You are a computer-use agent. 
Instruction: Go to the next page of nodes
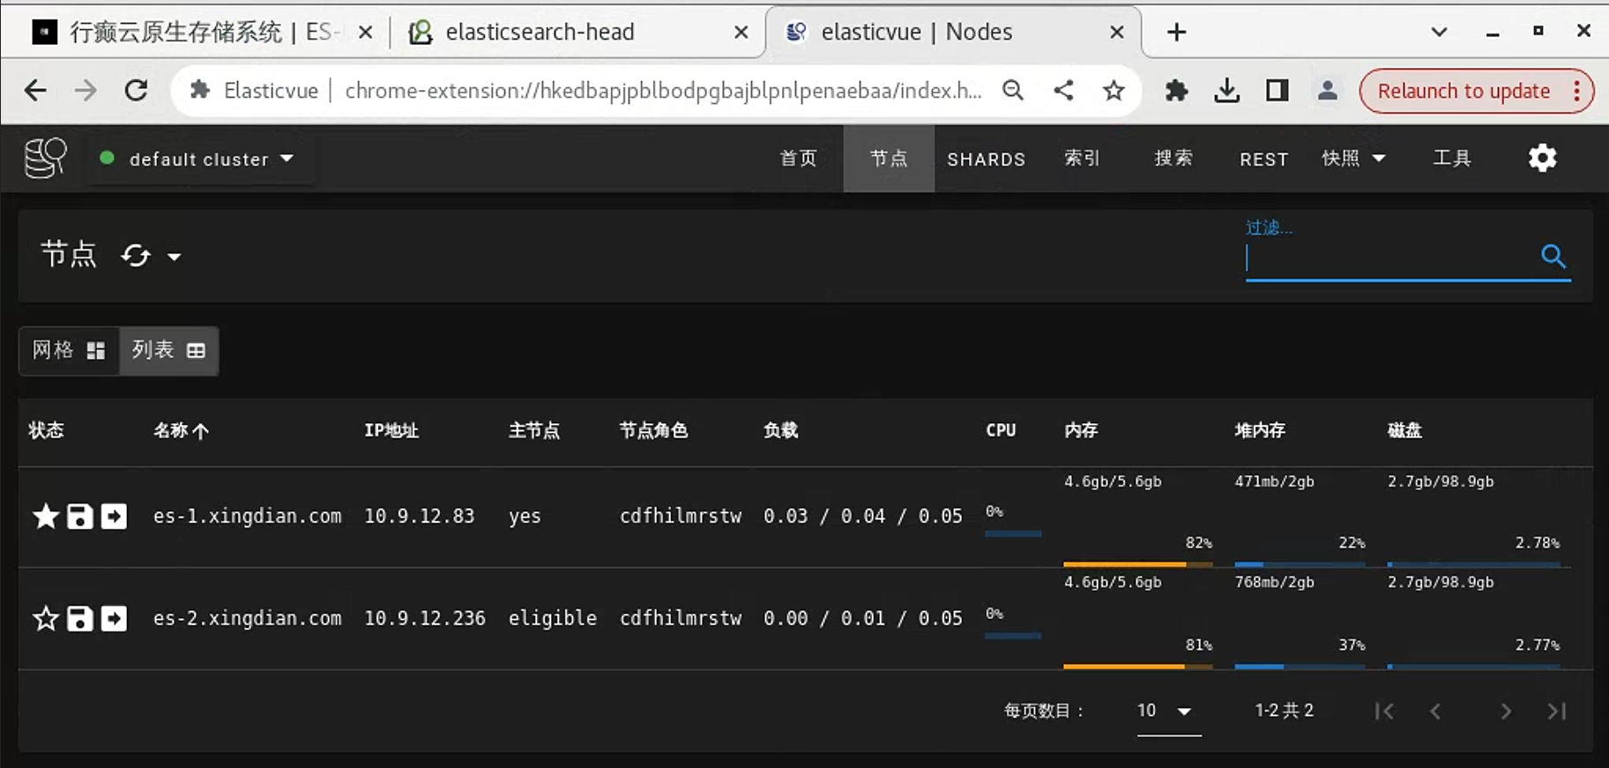click(1506, 711)
